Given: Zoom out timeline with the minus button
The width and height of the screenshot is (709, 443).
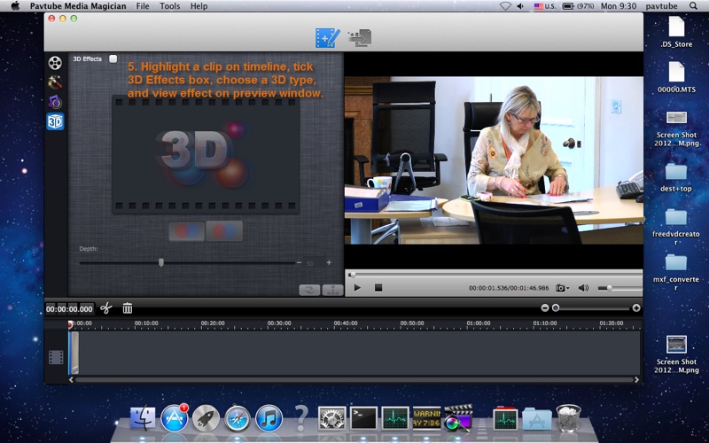Looking at the screenshot, I should 545,307.
